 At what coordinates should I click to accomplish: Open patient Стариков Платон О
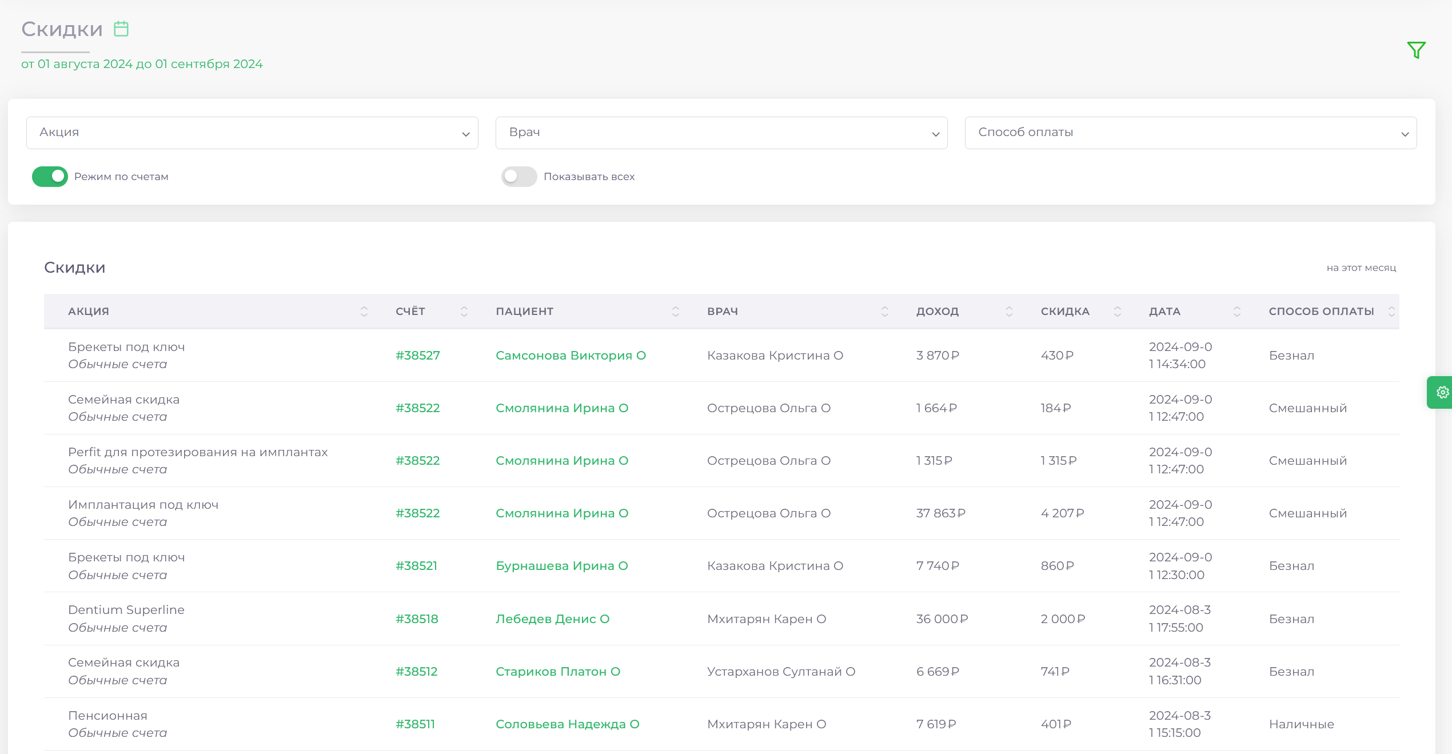click(x=558, y=672)
